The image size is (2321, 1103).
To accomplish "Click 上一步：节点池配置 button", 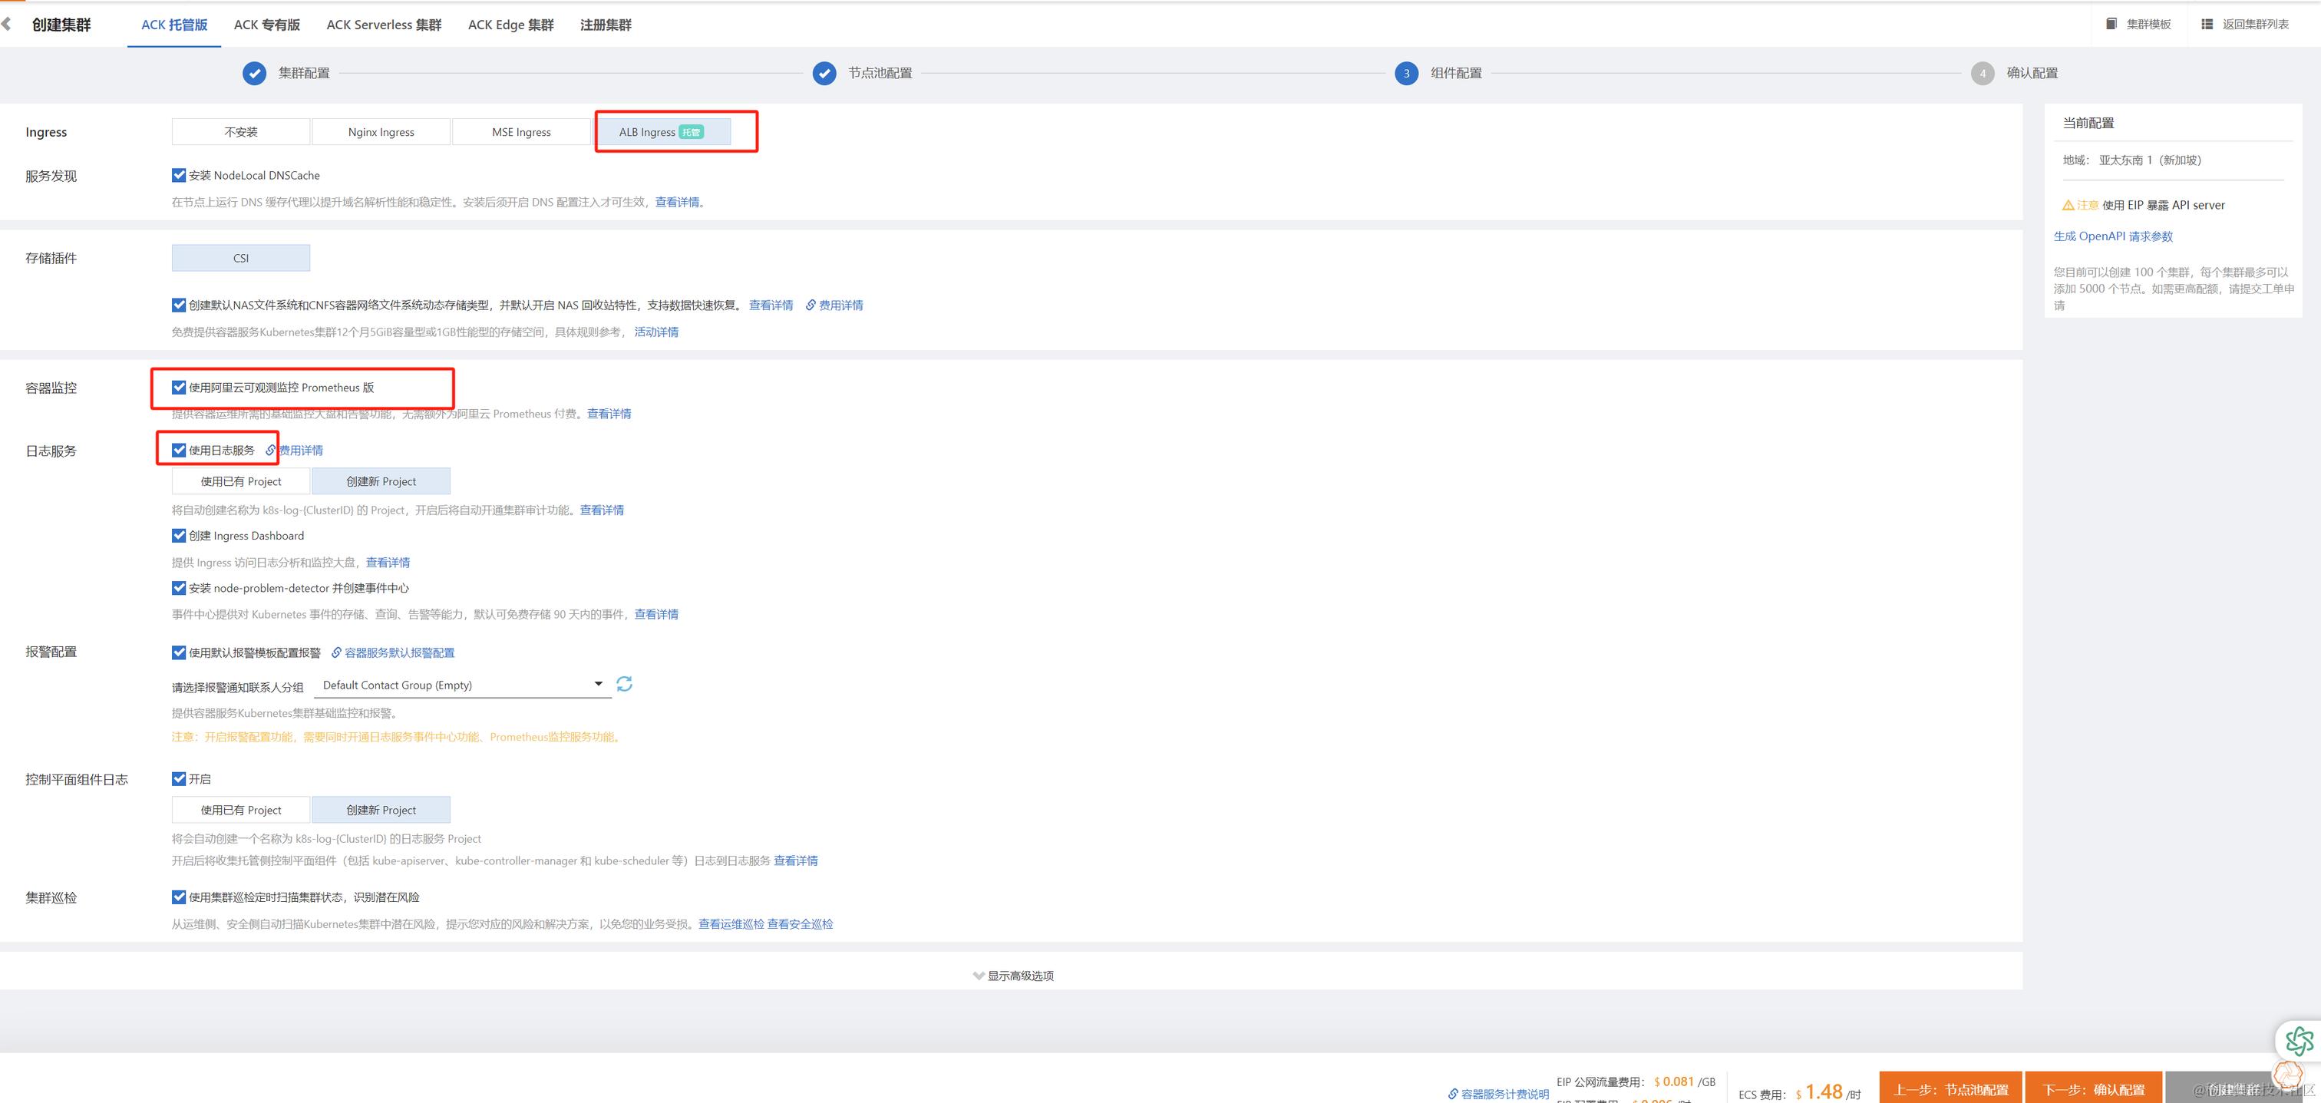I will tap(1951, 1088).
